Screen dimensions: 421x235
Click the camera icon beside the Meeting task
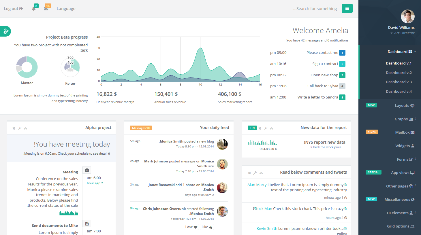(x=87, y=170)
